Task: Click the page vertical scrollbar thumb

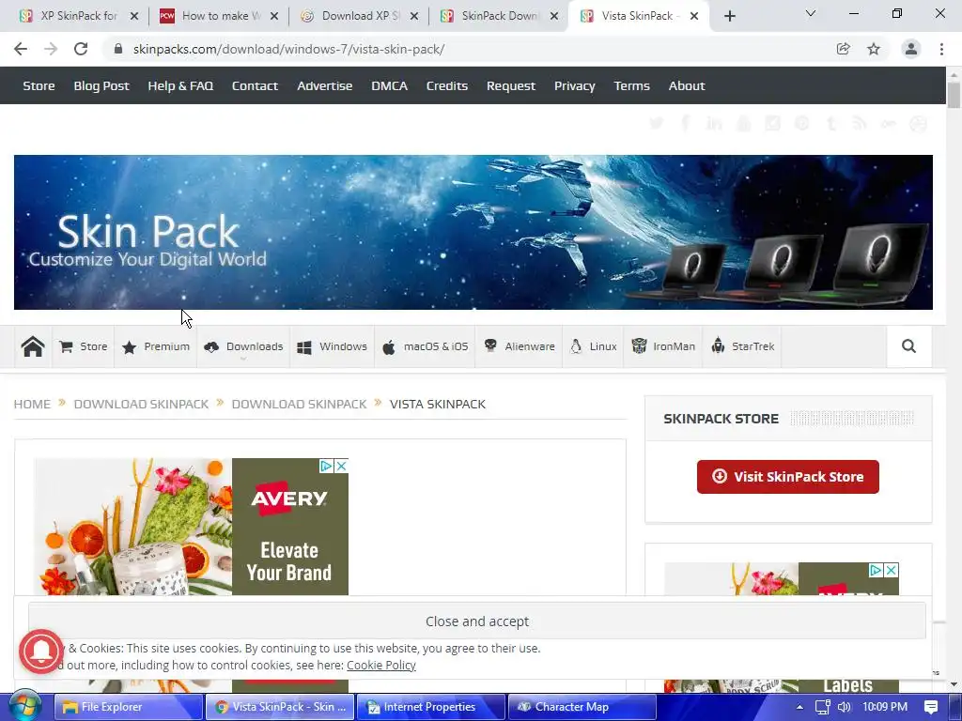Action: [x=954, y=95]
